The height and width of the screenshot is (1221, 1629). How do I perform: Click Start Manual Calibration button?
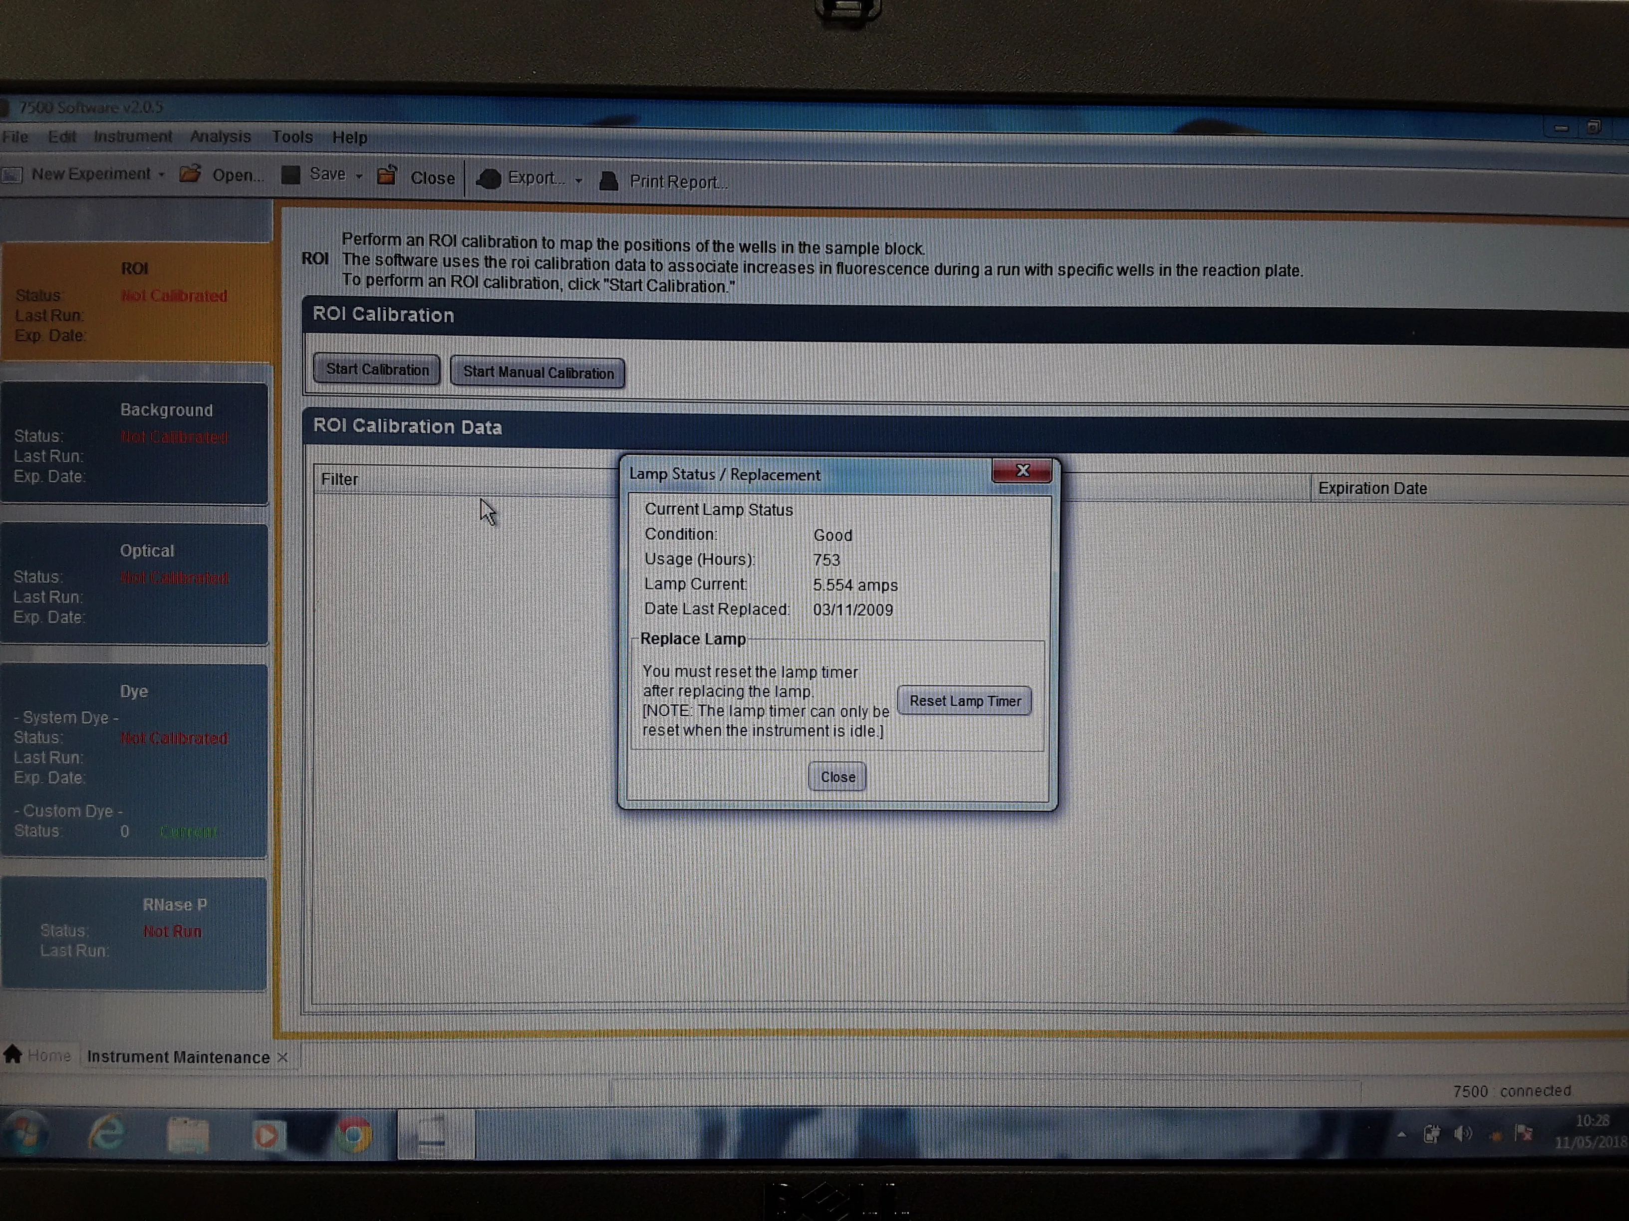(538, 373)
